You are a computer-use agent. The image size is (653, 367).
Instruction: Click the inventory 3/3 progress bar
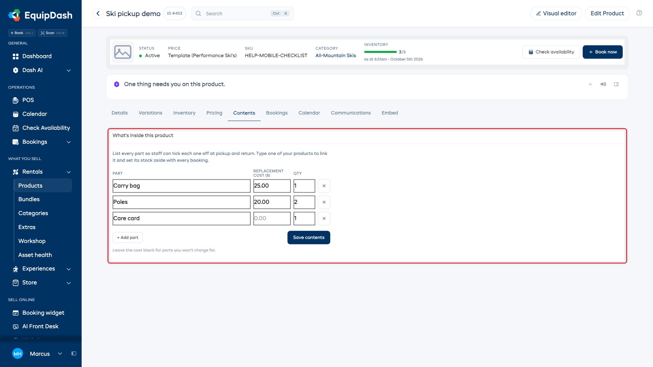380,52
